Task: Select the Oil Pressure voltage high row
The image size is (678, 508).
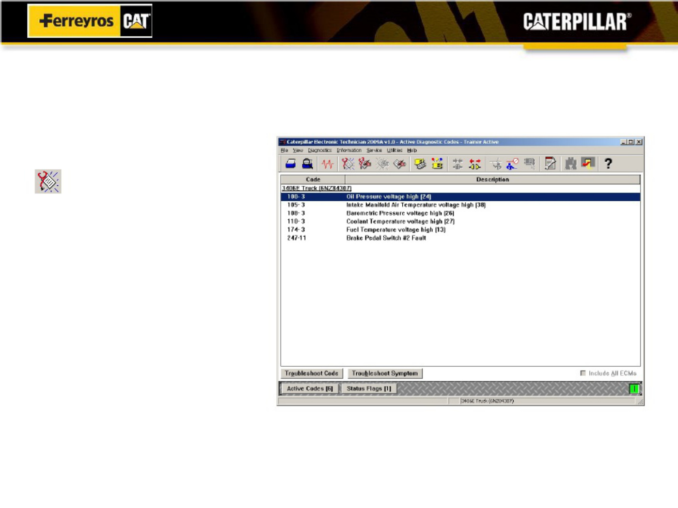Action: click(x=460, y=197)
